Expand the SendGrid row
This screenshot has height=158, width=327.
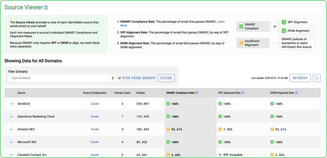coord(11,104)
